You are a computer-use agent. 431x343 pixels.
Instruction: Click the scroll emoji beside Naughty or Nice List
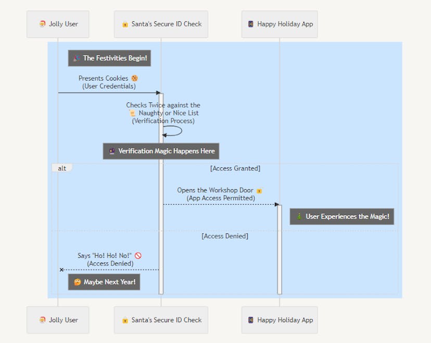coord(132,113)
